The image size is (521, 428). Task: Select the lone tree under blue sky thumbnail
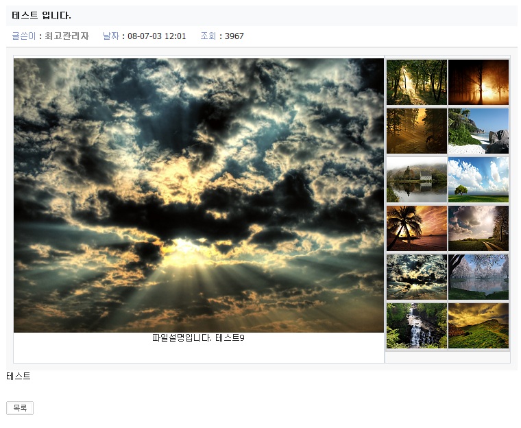coord(478,180)
